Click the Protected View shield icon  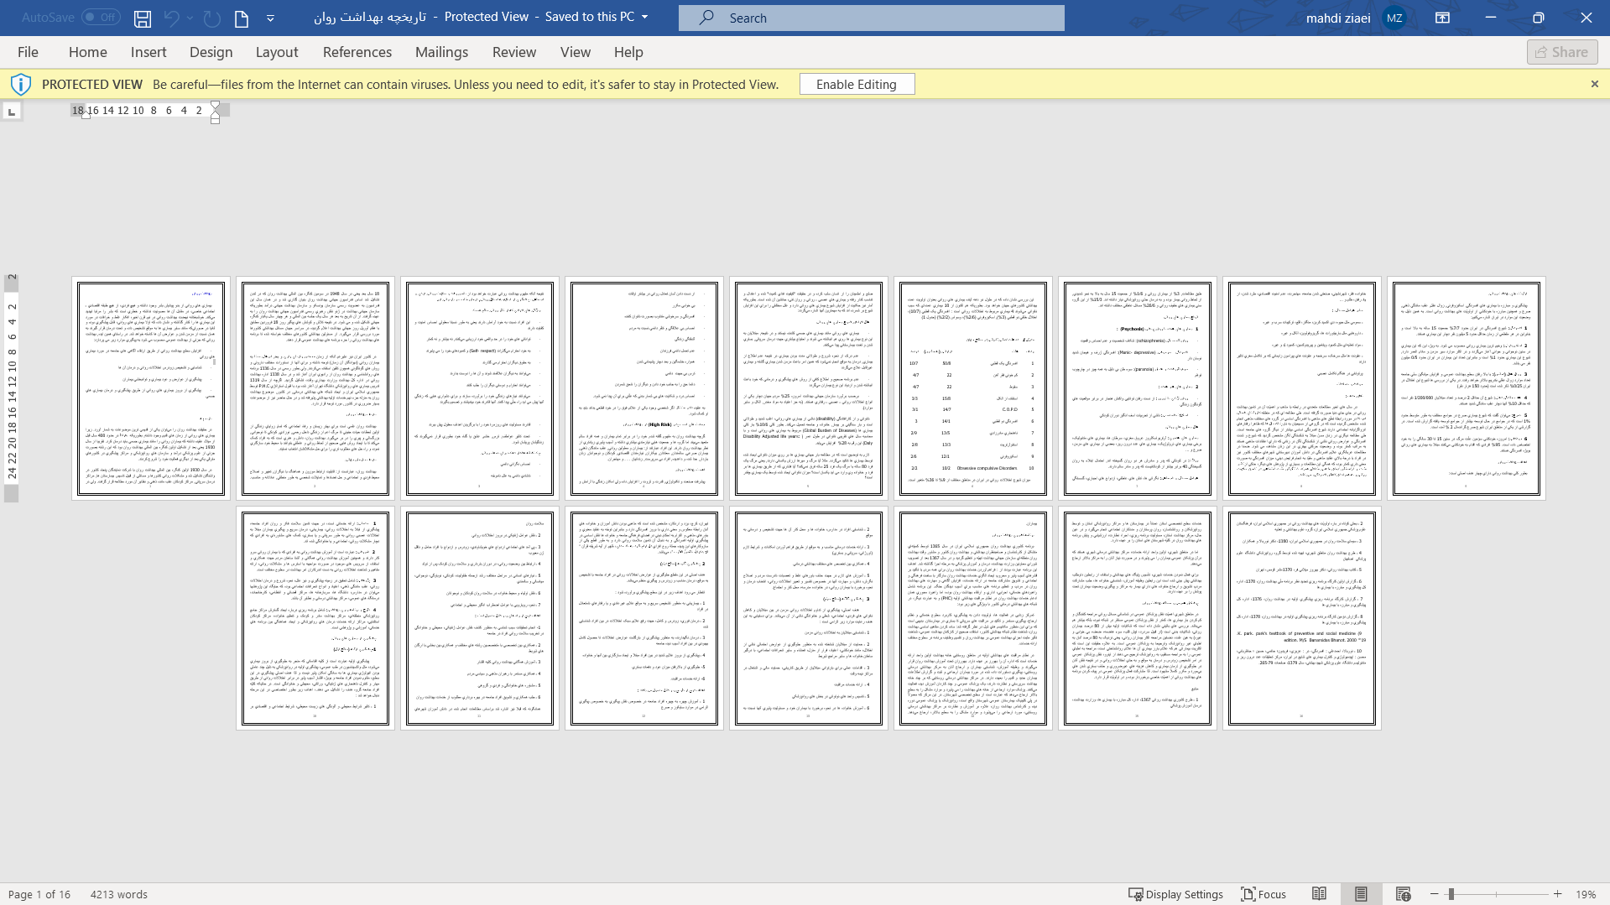point(21,84)
